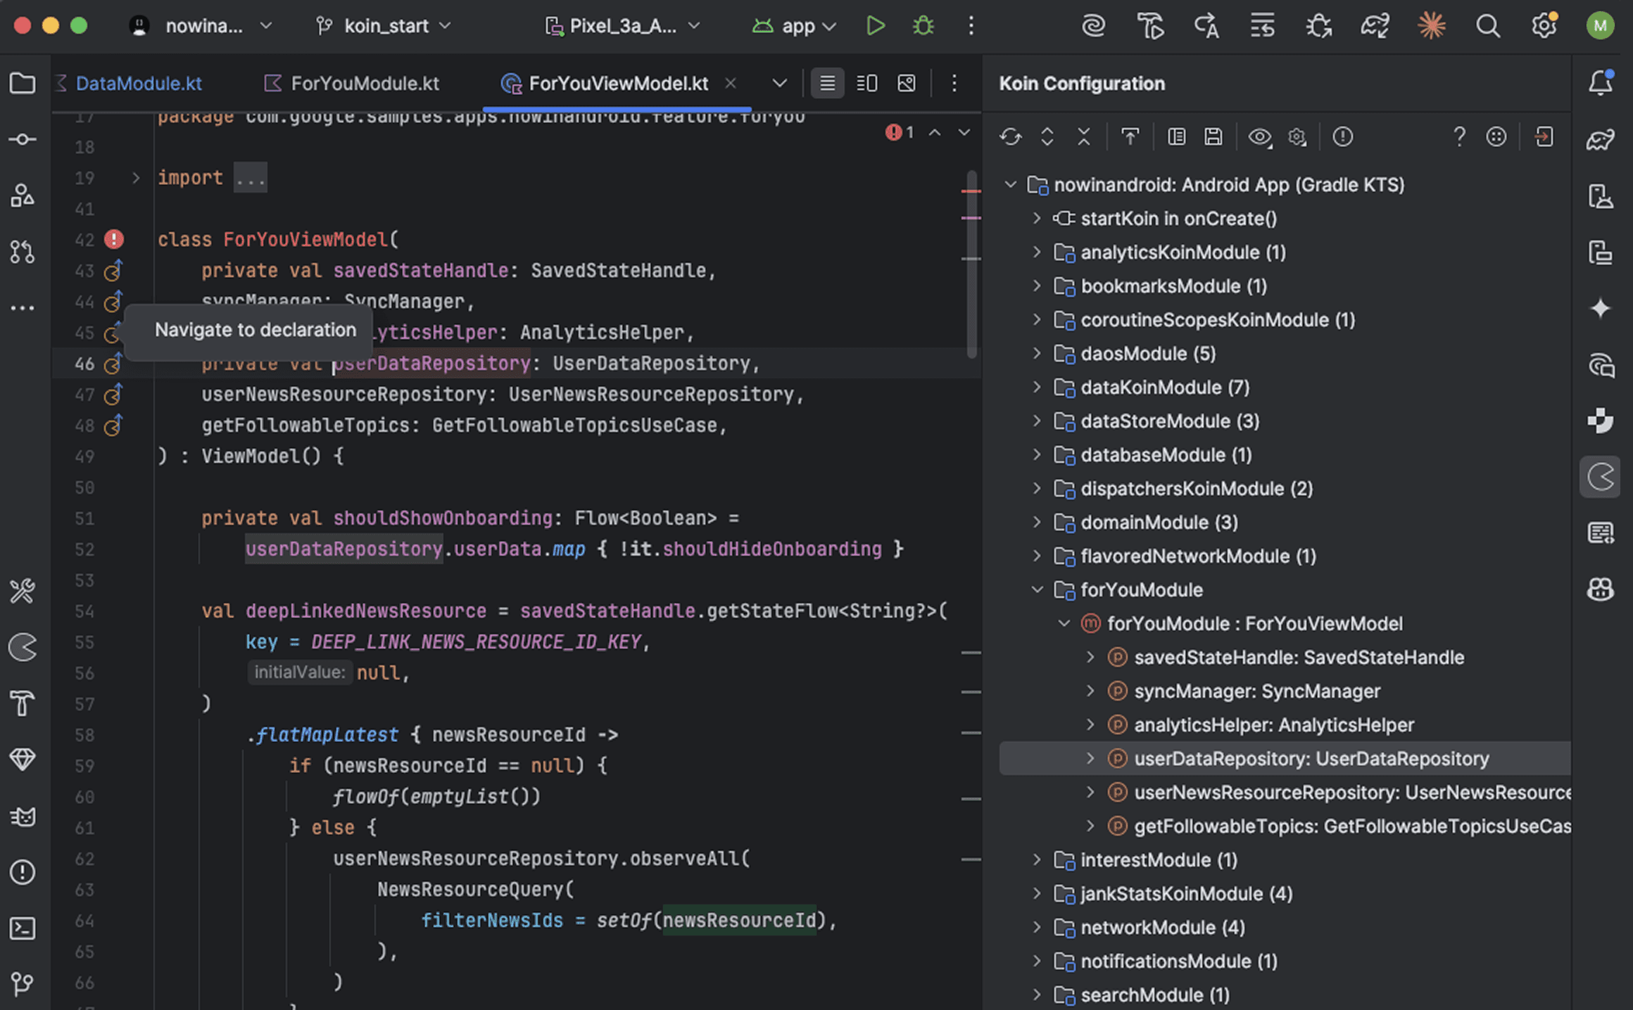Viewport: 1633px width, 1010px height.
Task: Open the Search Everywhere magnifier
Action: tap(1487, 26)
